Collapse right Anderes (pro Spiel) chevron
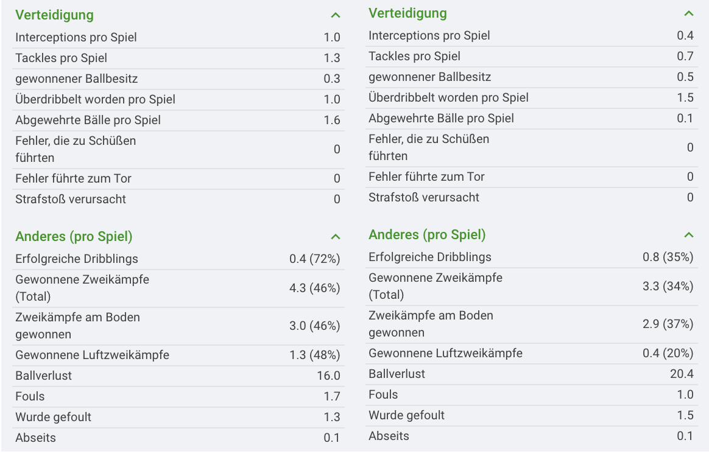 (688, 235)
